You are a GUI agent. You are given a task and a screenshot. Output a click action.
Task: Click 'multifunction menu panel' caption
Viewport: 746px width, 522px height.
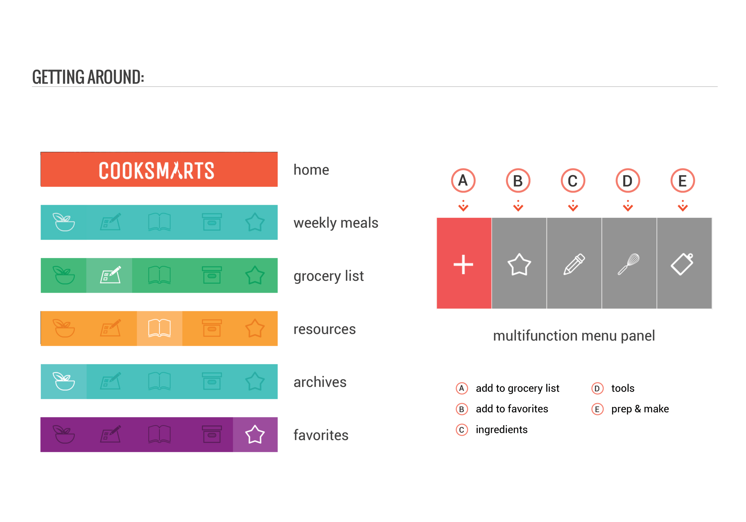574,336
